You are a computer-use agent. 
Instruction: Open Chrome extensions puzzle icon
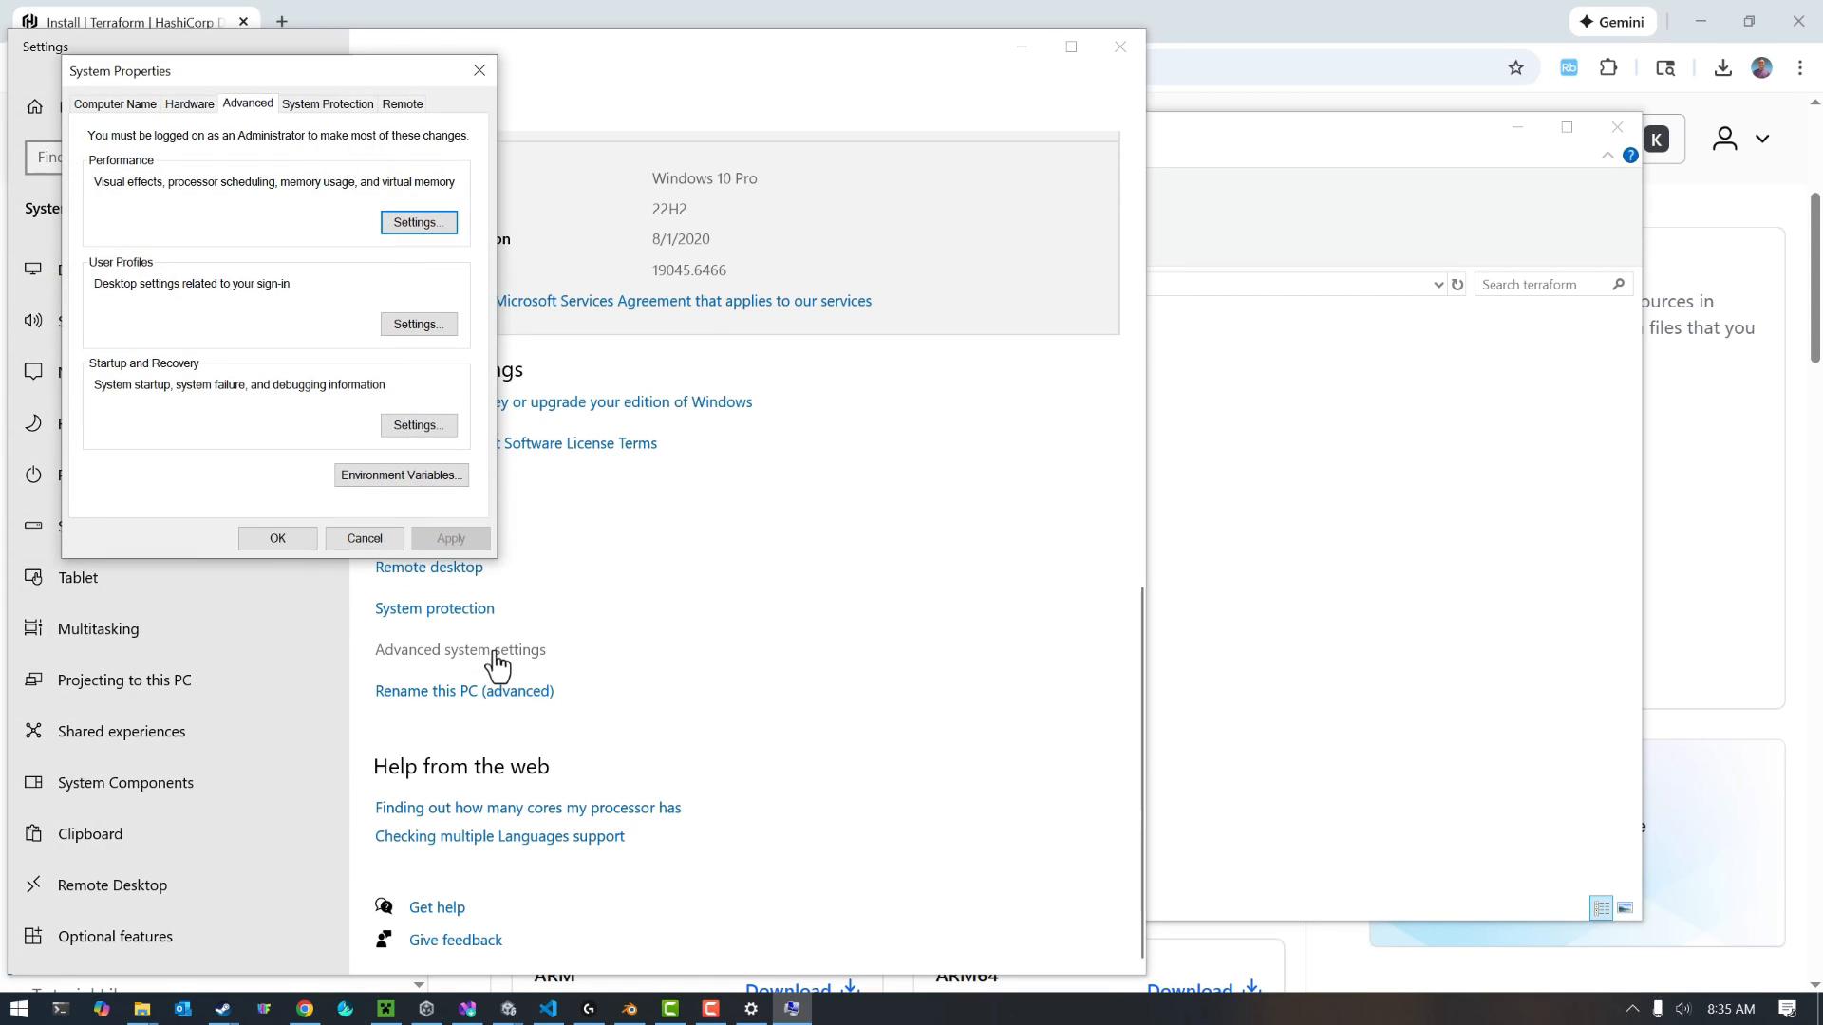(1608, 67)
